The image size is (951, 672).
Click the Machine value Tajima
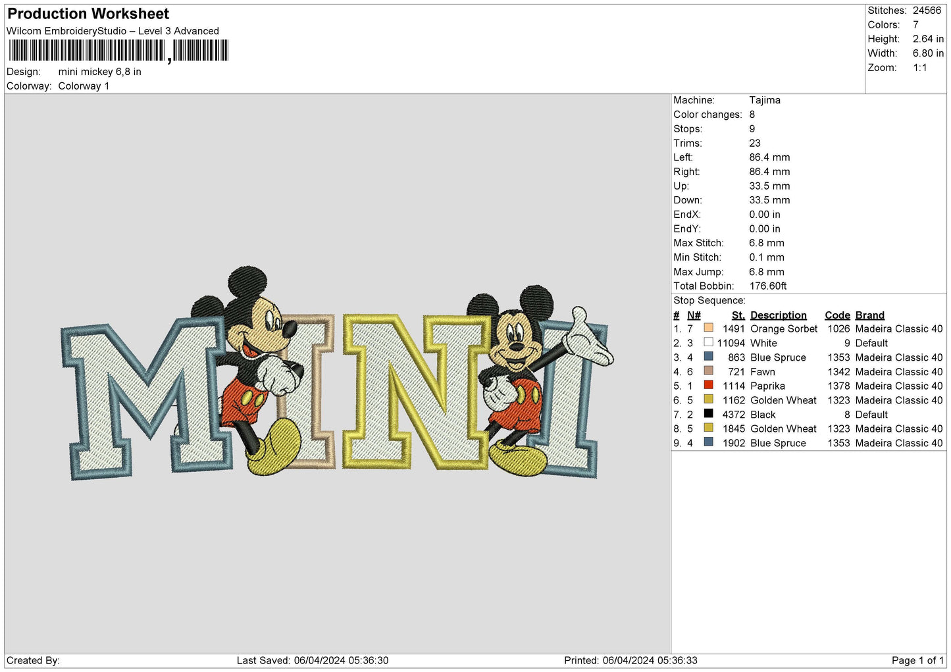tap(765, 100)
